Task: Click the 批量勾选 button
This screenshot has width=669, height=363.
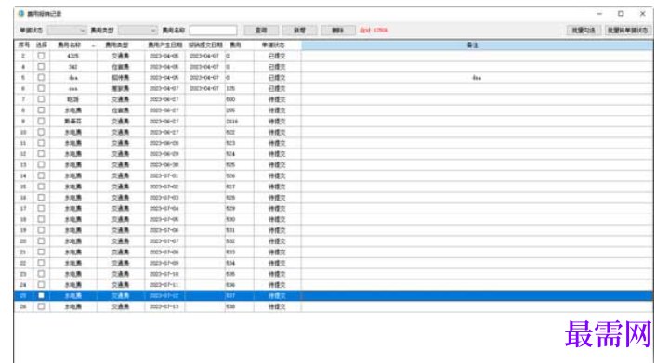Action: coord(584,31)
